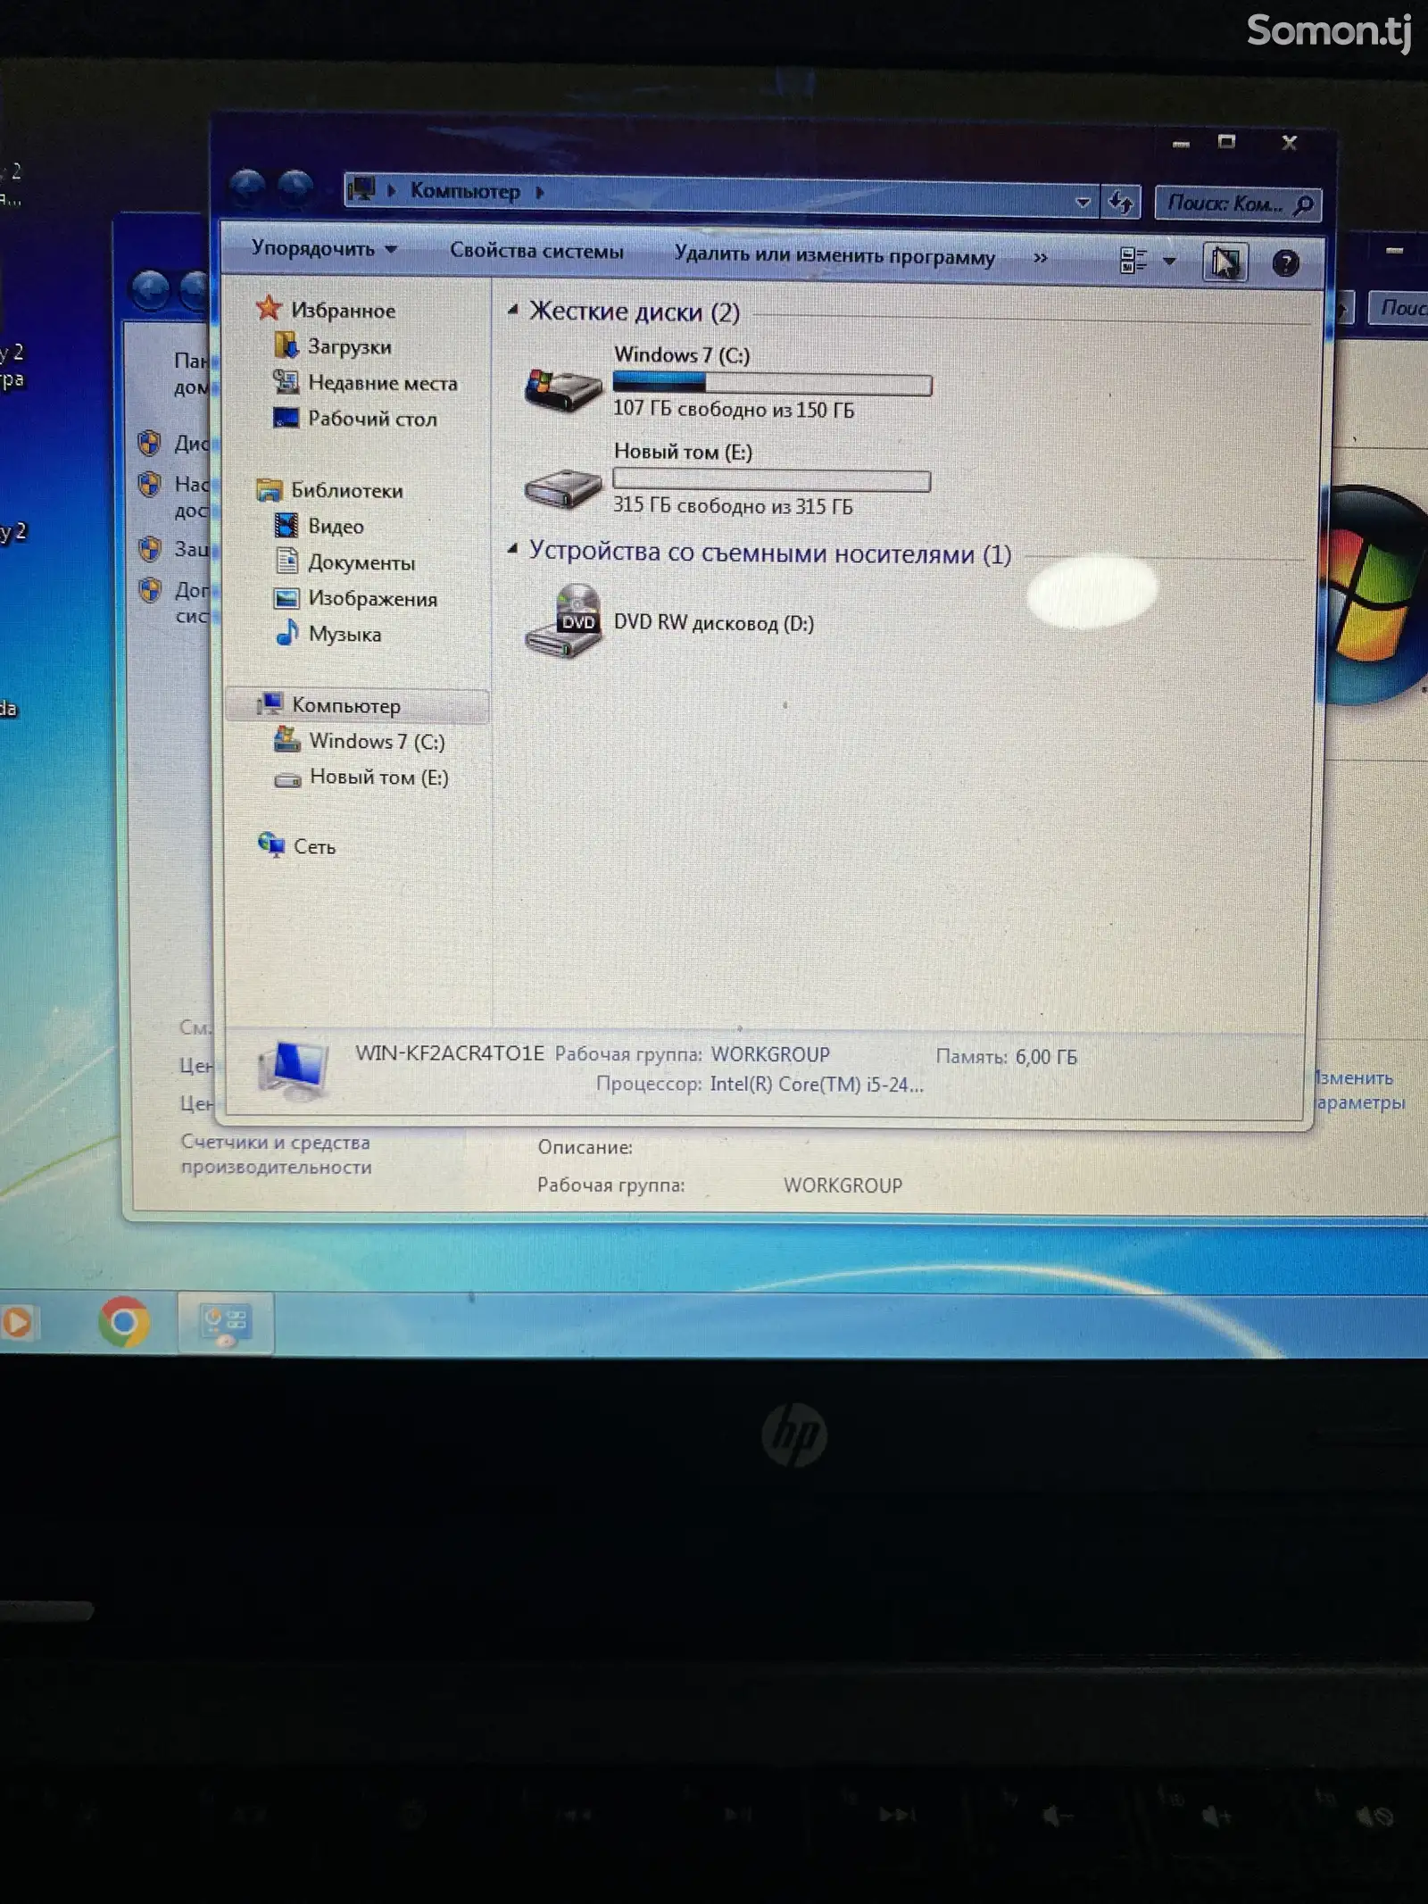The height and width of the screenshot is (1904, 1428).
Task: Open the address bar history dropdown arrow
Action: point(1083,202)
